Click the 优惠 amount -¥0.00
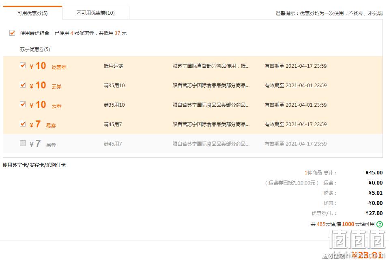 click(375, 203)
